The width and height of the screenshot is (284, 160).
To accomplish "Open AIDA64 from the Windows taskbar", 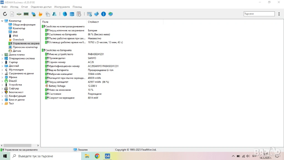I will tap(107, 156).
